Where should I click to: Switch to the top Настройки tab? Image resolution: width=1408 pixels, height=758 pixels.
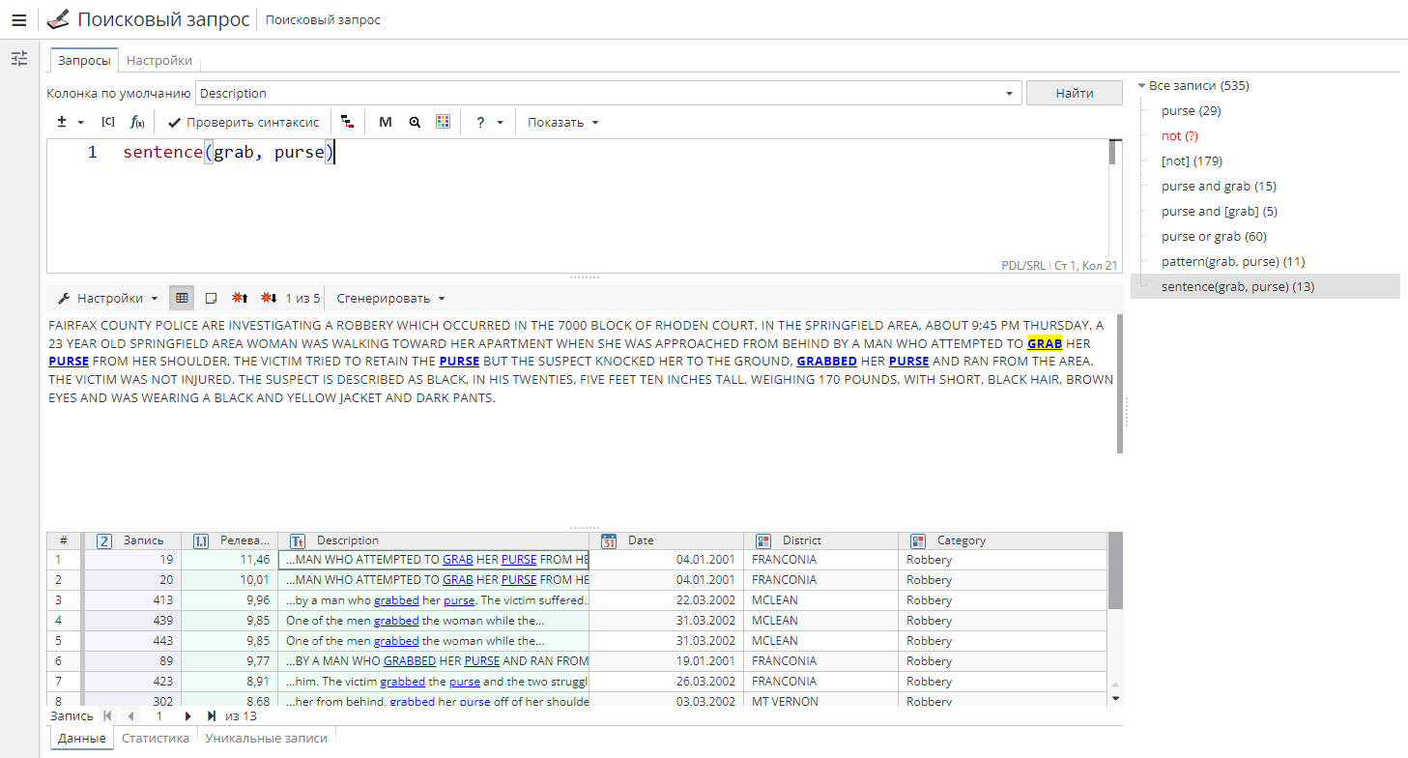(159, 60)
